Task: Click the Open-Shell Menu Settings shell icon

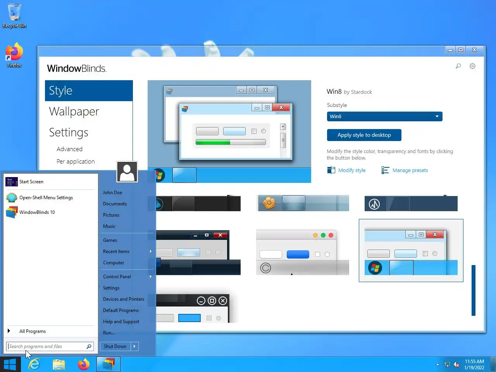Action: pos(12,198)
